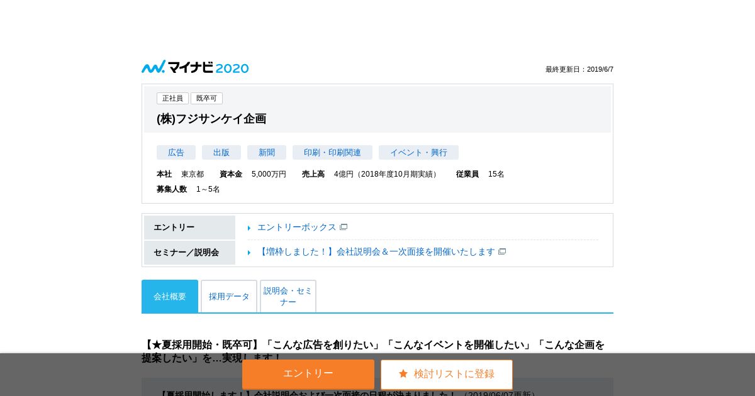
Task: Add company via 検討リストに登録 button
Action: coord(447,374)
